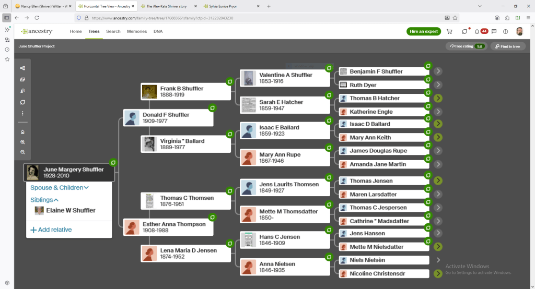Open the Search menu
The image size is (535, 289).
pyautogui.click(x=113, y=31)
